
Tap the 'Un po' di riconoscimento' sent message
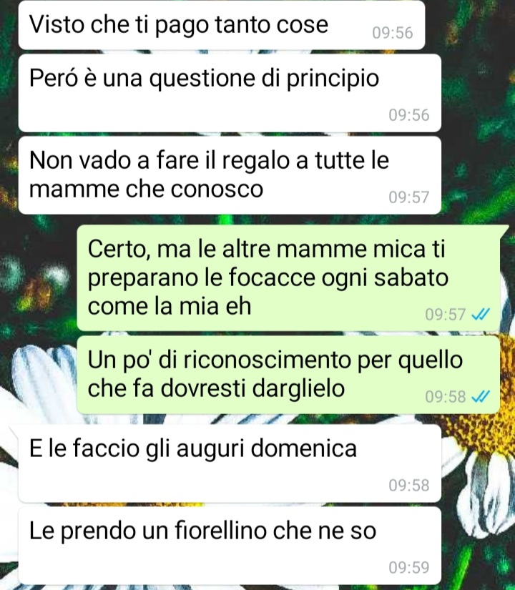[x=288, y=375]
